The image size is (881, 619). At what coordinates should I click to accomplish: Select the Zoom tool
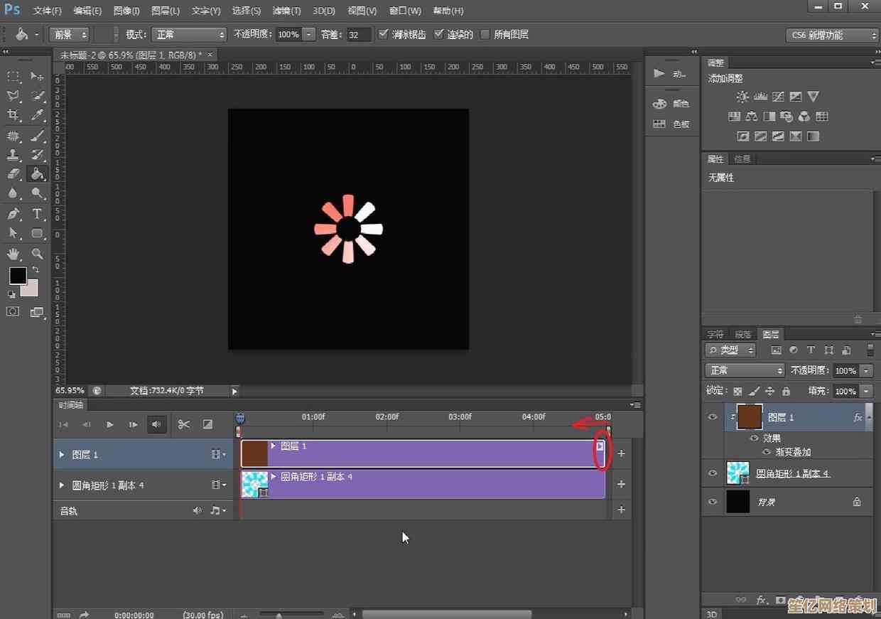tap(37, 254)
